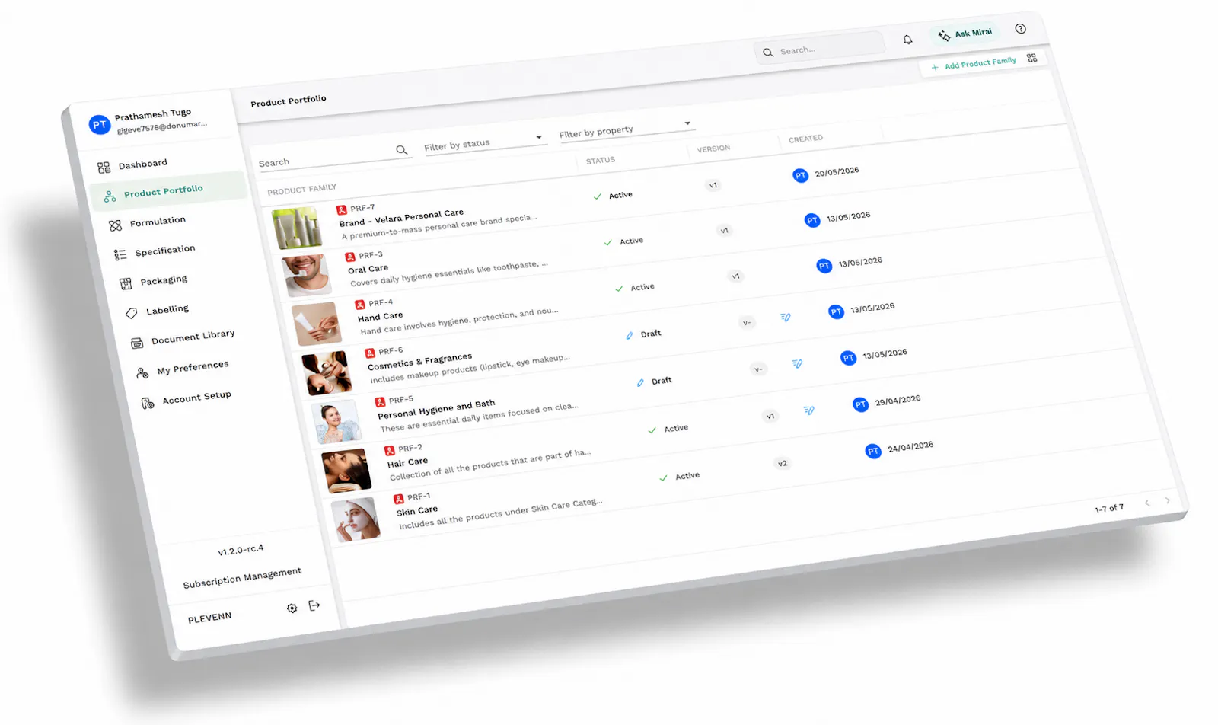Click the v1.2.0-rc.4 version text
This screenshot has height=725, width=1218.
[x=241, y=550]
